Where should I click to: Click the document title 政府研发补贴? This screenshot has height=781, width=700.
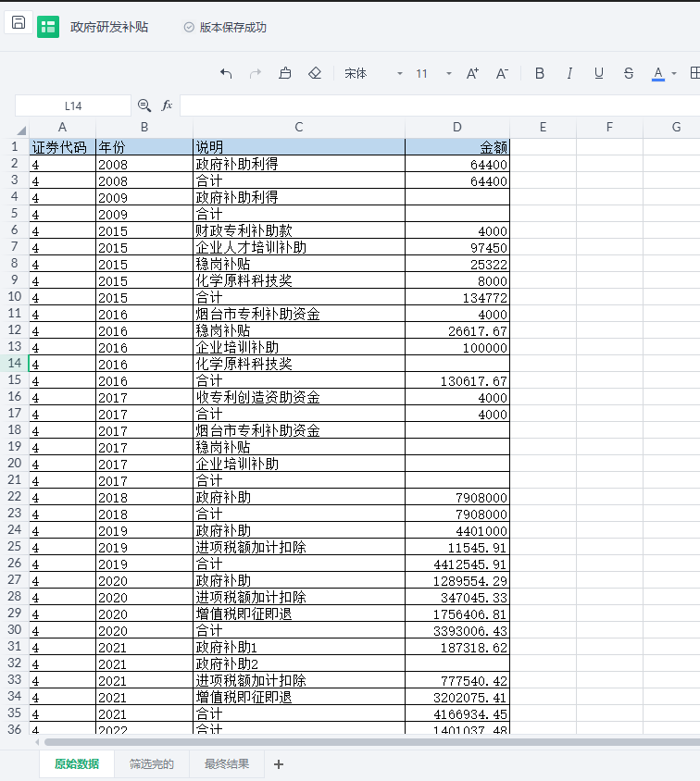tap(109, 27)
